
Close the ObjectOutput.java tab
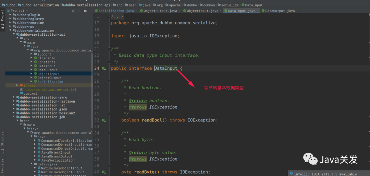[x=179, y=11]
